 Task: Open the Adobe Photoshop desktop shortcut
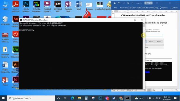click(x=26, y=6)
